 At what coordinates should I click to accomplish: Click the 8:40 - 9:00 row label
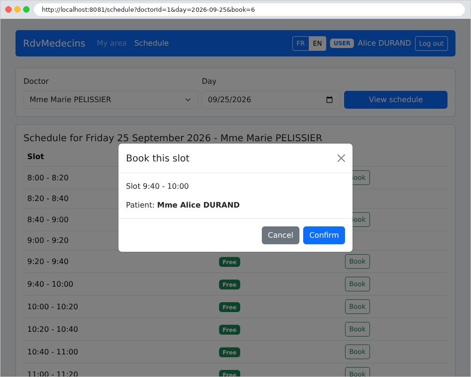click(x=48, y=220)
